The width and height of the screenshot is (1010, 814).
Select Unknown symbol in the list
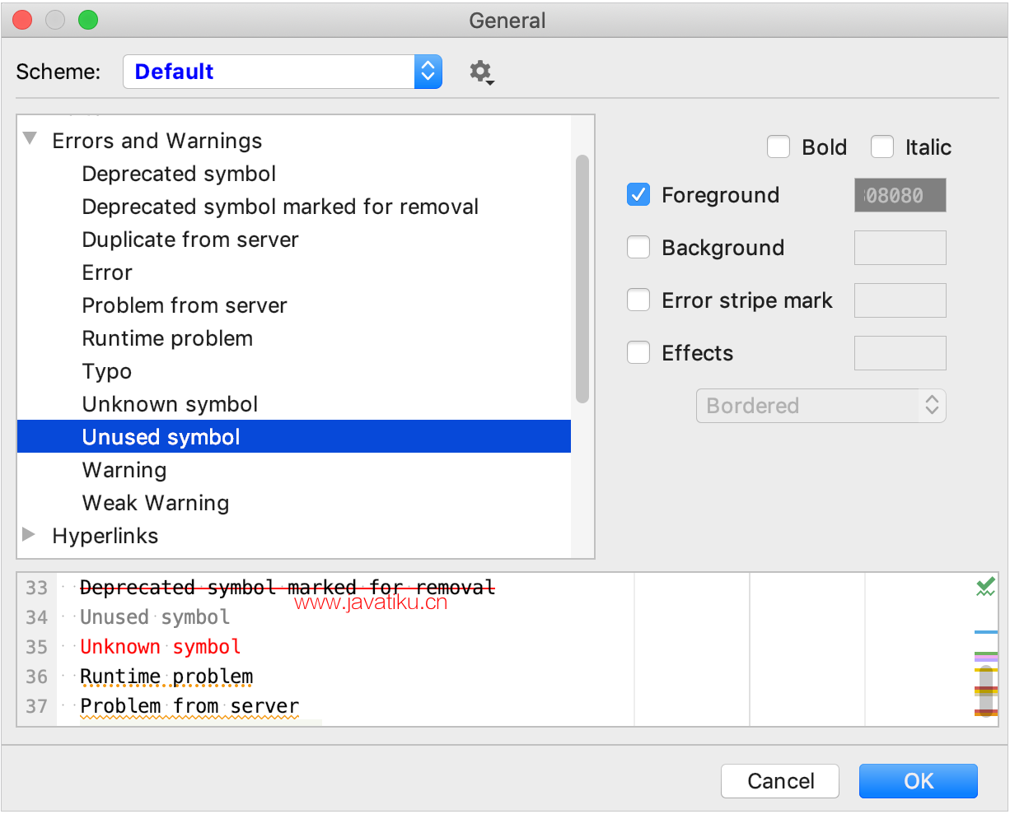294,404
